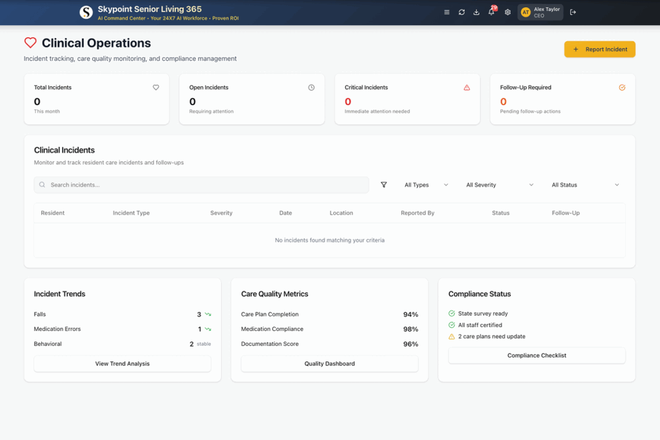Sort by Resident column header
The width and height of the screenshot is (660, 440).
pyautogui.click(x=53, y=213)
